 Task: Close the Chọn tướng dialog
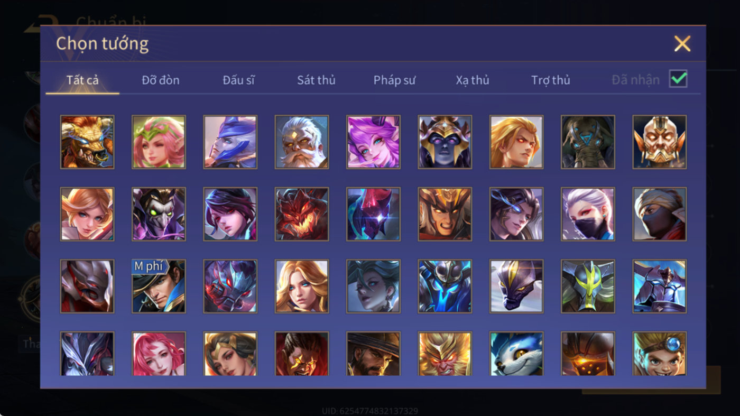[x=682, y=43]
